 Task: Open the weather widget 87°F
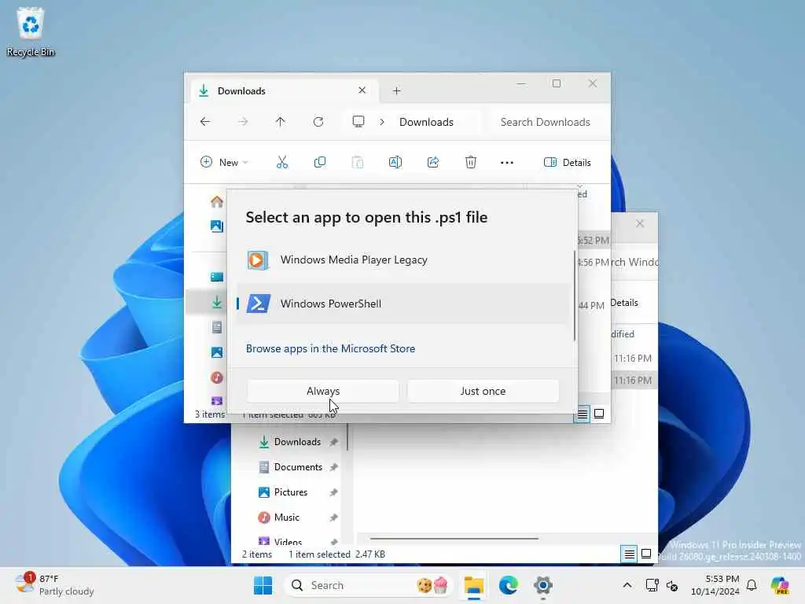54,585
